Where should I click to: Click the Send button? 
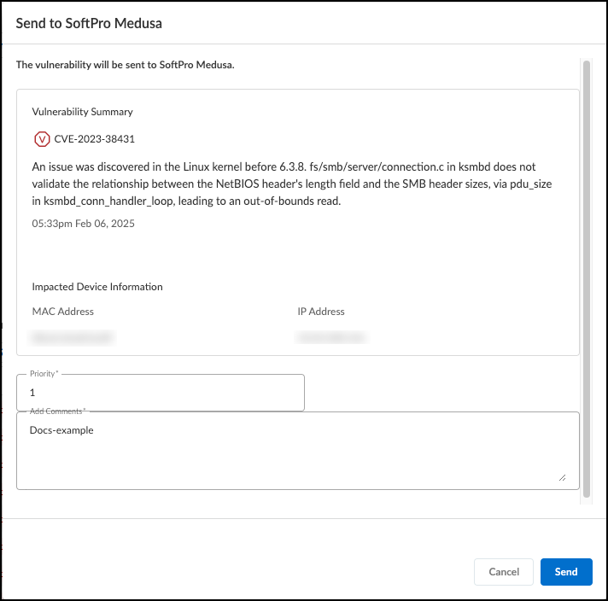coord(565,572)
